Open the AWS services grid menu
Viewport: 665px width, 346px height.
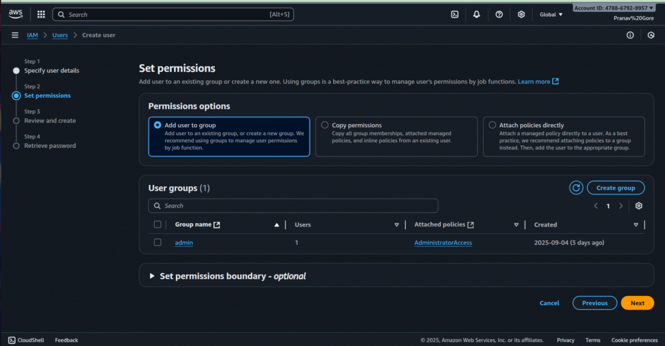(41, 14)
